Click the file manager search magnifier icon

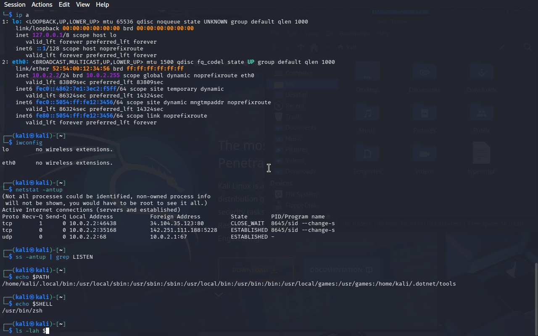[527, 47]
